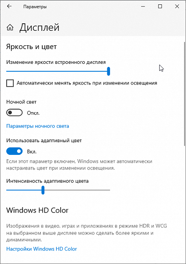Screen dimensions: 186x264
Task: Click the Windows HD Color section heading
Action: (37, 210)
